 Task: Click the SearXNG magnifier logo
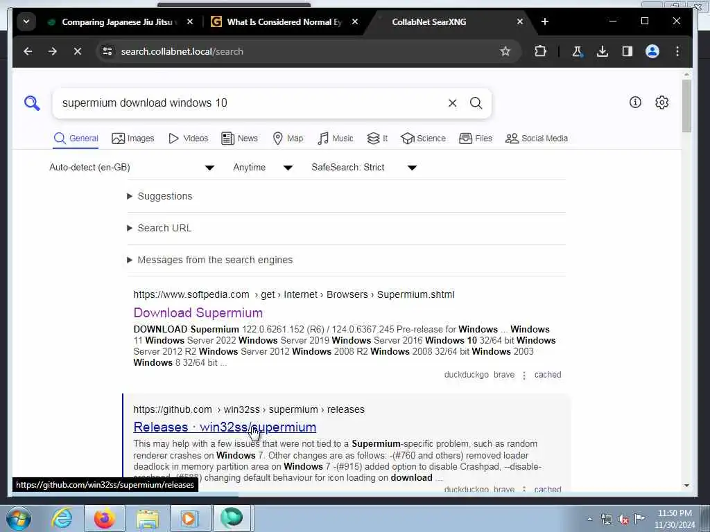click(x=32, y=103)
